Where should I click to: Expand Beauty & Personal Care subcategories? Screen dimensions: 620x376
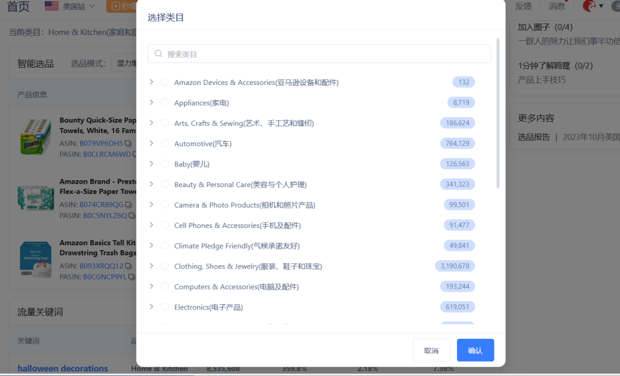pos(152,184)
